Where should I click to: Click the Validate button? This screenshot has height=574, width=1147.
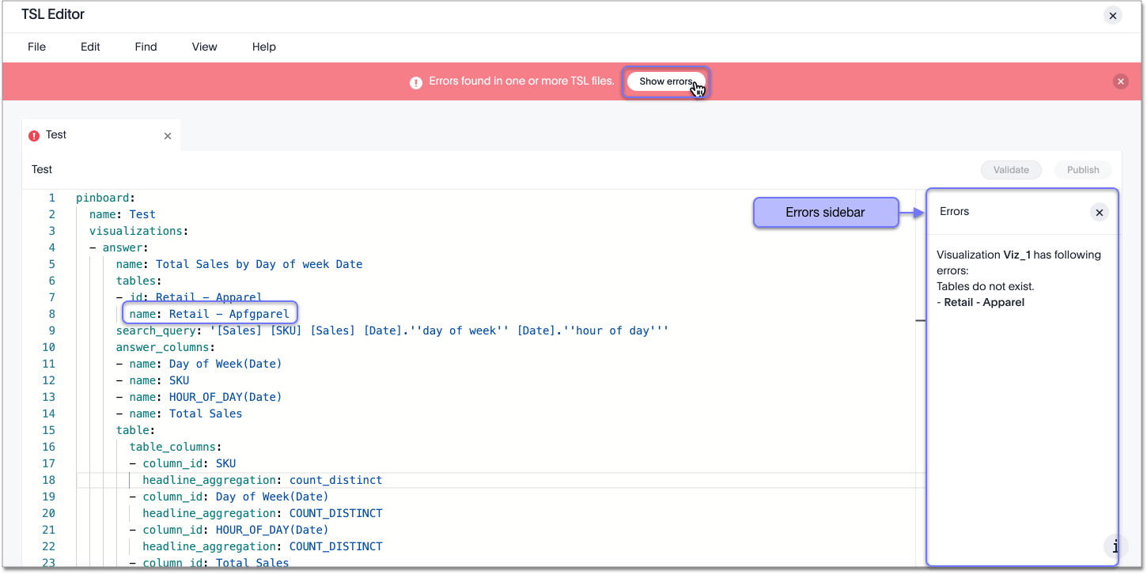(1011, 169)
